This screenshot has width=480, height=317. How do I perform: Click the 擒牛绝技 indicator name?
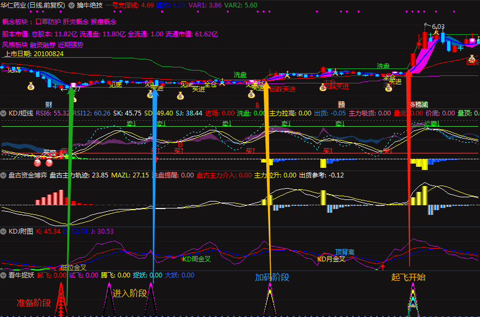pyautogui.click(x=90, y=5)
